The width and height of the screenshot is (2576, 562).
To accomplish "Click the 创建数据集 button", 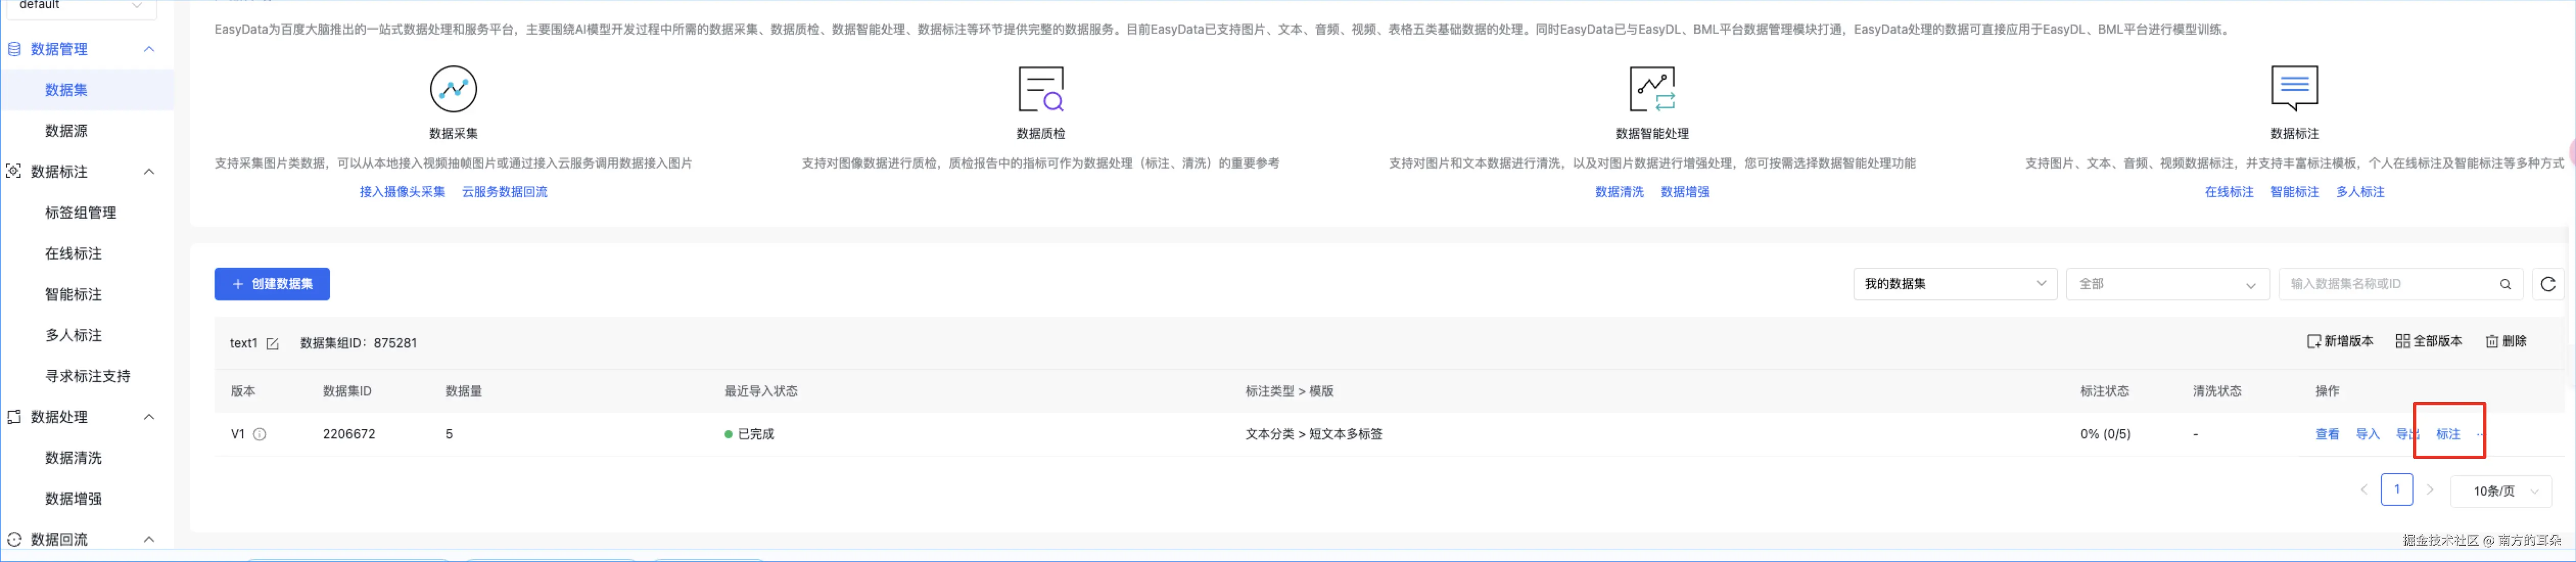I will tap(272, 284).
